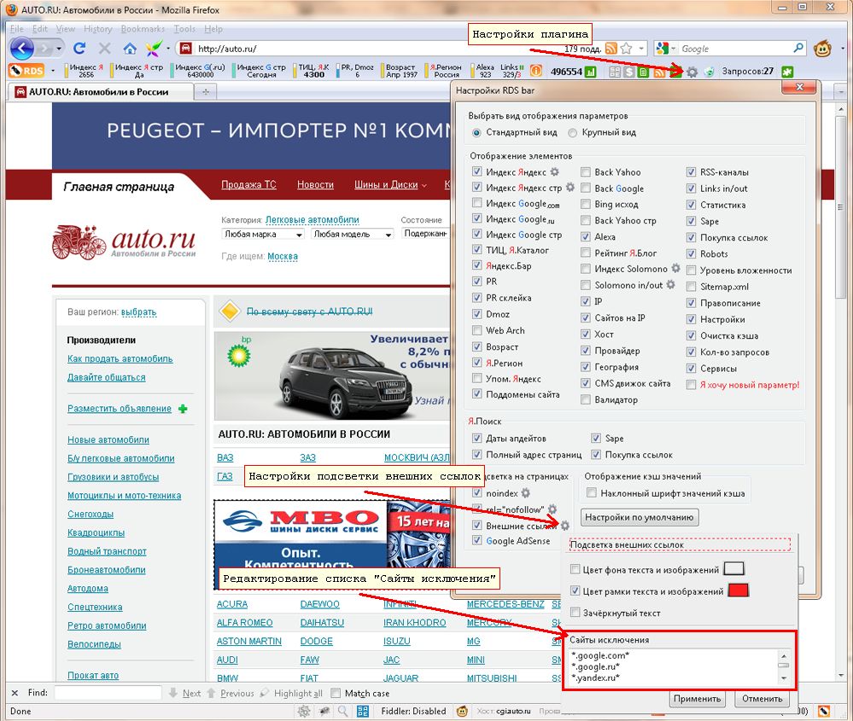Viewport: 853px width, 721px height.
Task: Open the Продажа ТС link
Action: pyautogui.click(x=248, y=185)
